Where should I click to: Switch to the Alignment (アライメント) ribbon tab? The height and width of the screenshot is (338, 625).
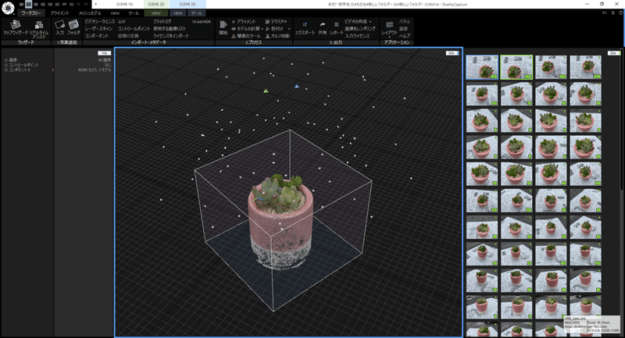click(60, 13)
